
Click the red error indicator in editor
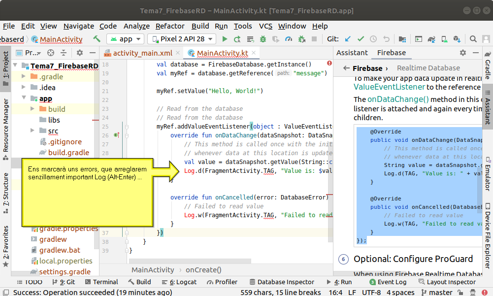[x=329, y=63]
